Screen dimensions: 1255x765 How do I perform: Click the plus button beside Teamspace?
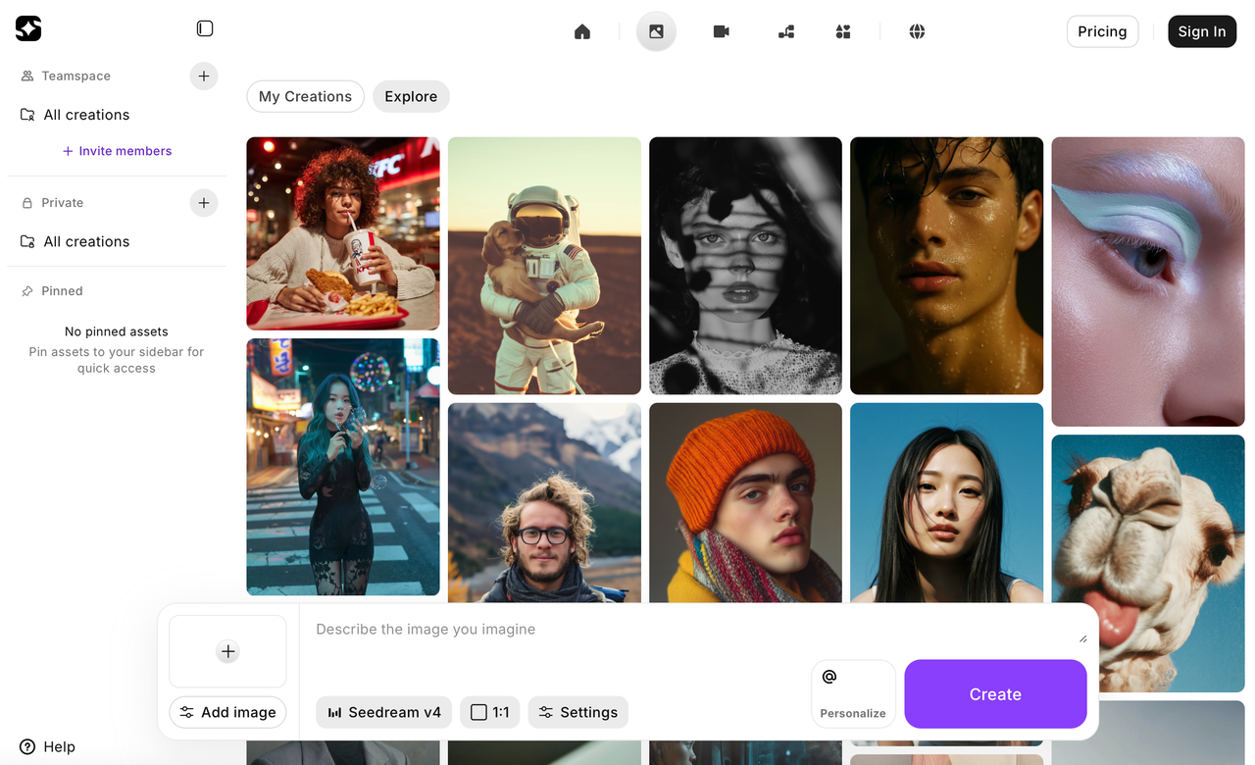pos(203,76)
